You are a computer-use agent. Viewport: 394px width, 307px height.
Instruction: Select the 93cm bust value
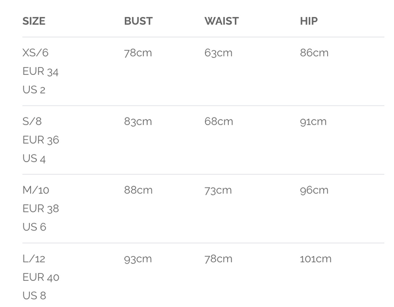138,259
